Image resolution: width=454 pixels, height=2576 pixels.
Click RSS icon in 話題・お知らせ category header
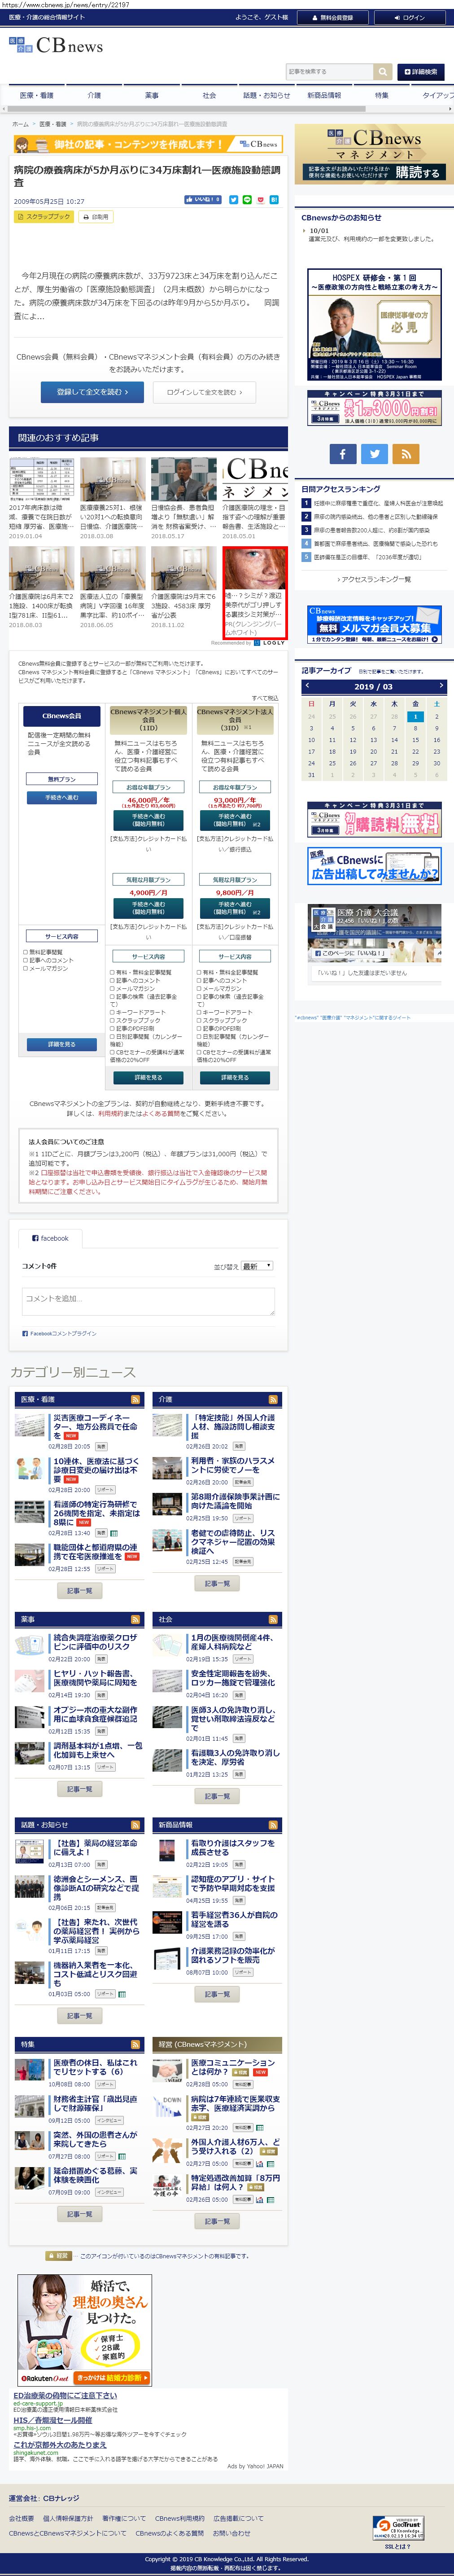136,1825
